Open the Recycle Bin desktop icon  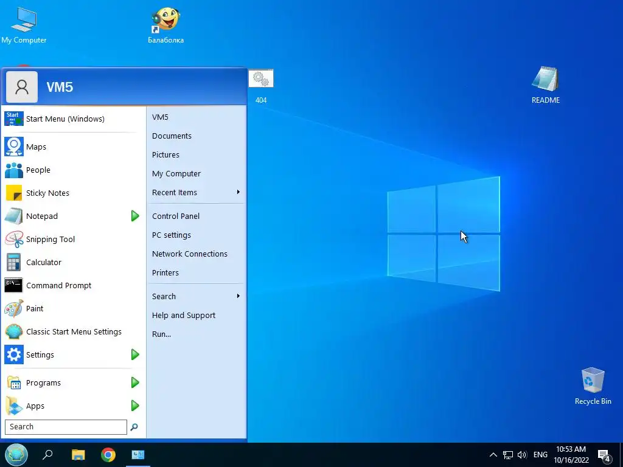[593, 386]
